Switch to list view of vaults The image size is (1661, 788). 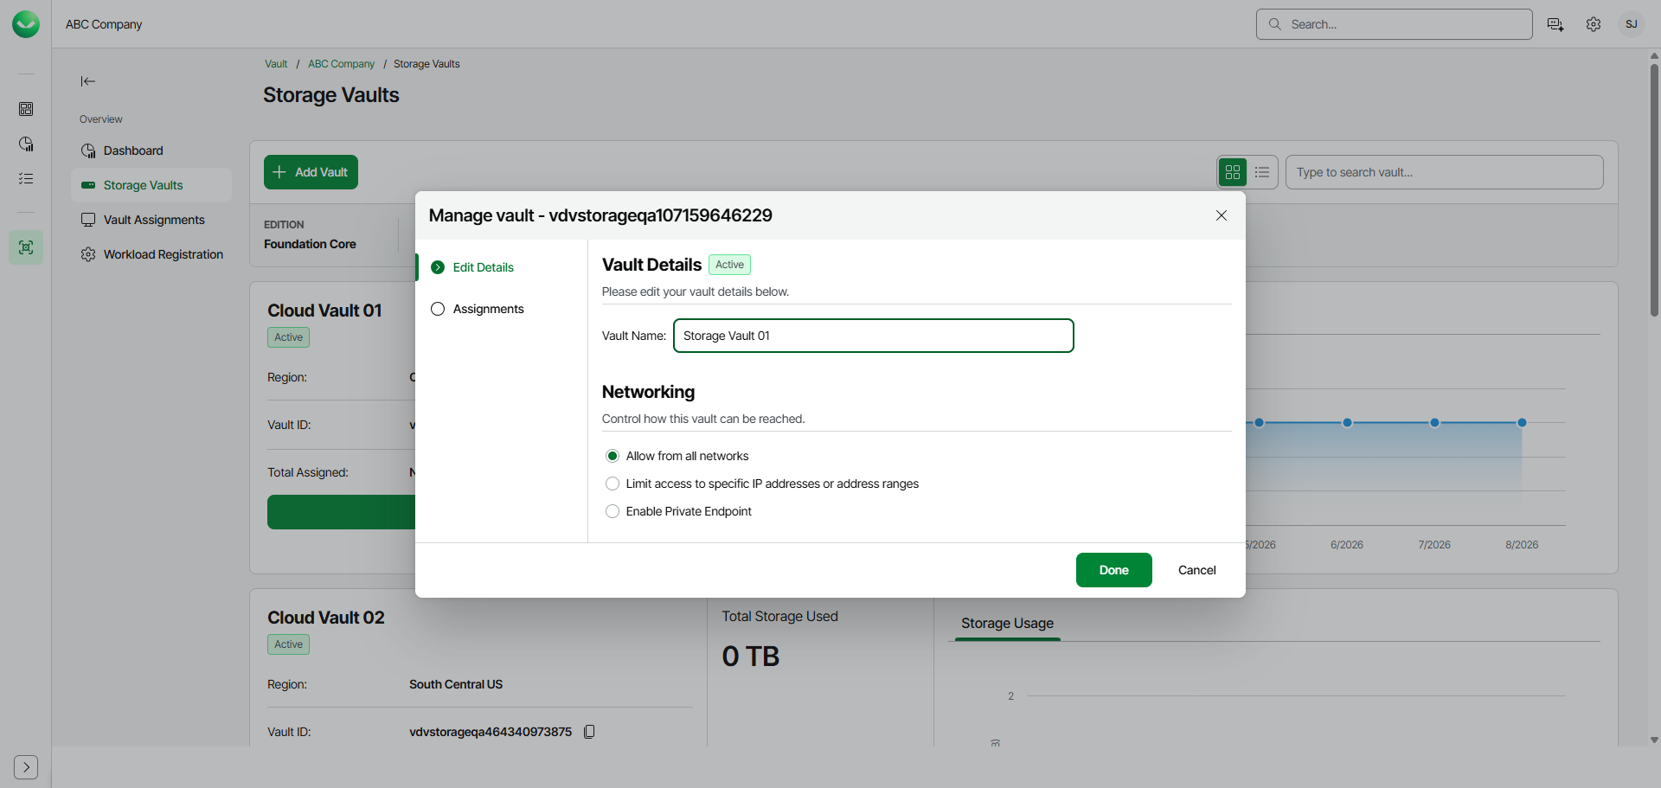[1262, 172]
